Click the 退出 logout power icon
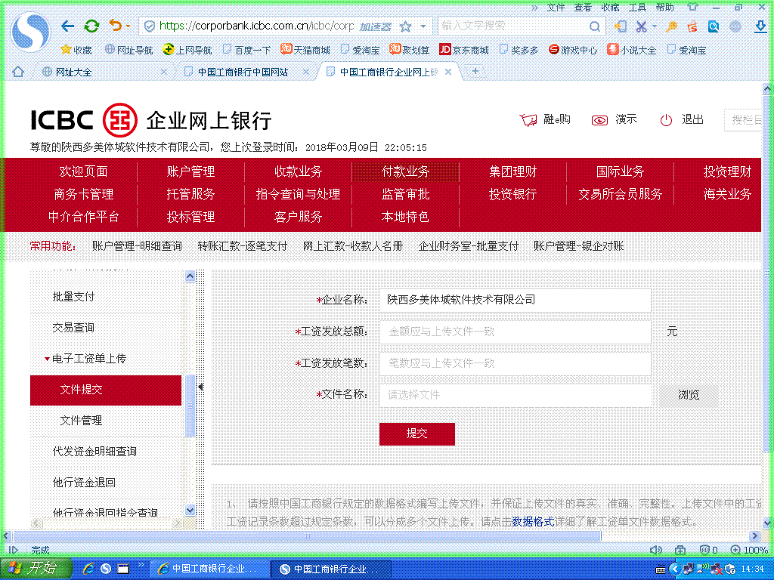Screen dimensions: 774x580 pyautogui.click(x=666, y=120)
